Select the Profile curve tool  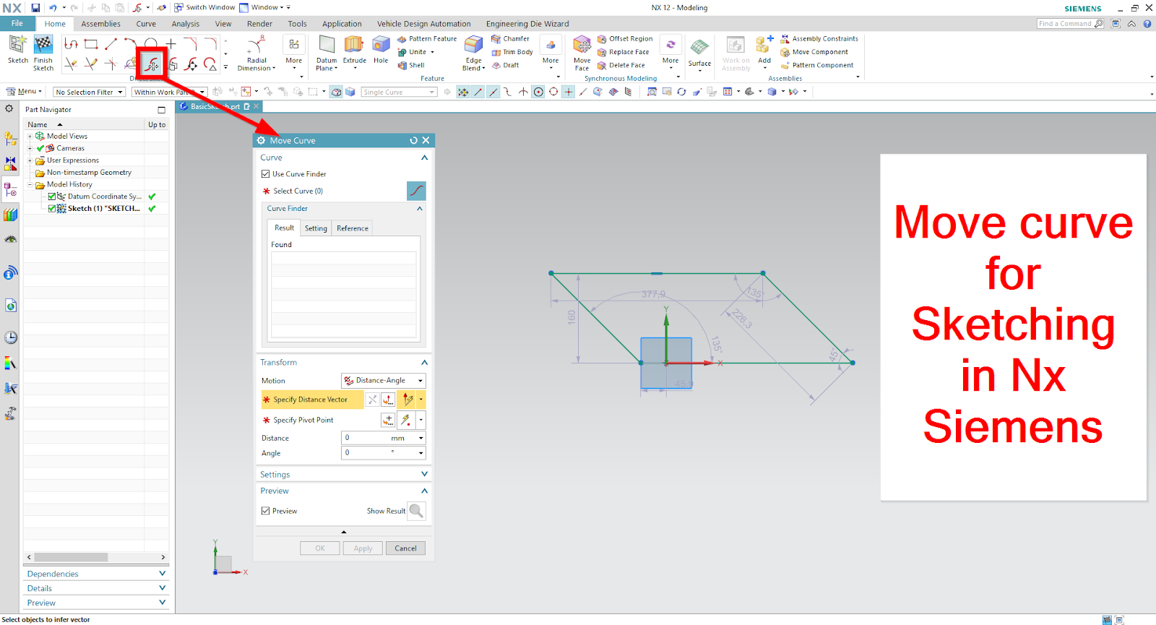[x=71, y=44]
